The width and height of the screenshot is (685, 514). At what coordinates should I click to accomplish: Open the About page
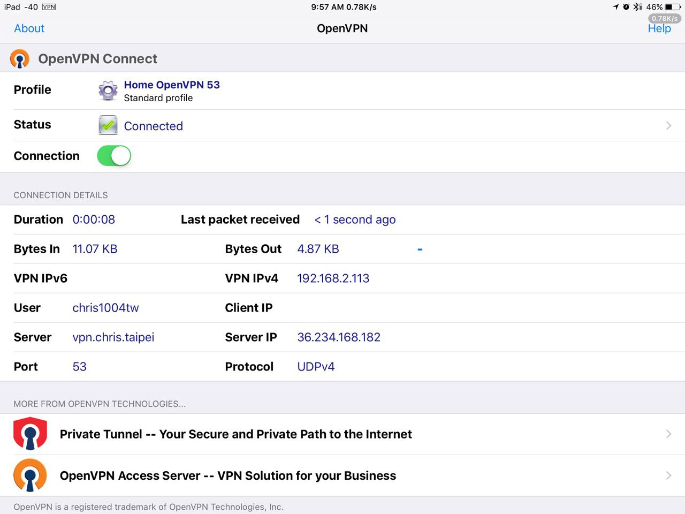tap(29, 28)
